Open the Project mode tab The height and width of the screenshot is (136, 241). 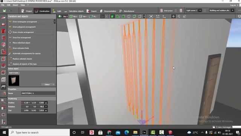click(27, 11)
